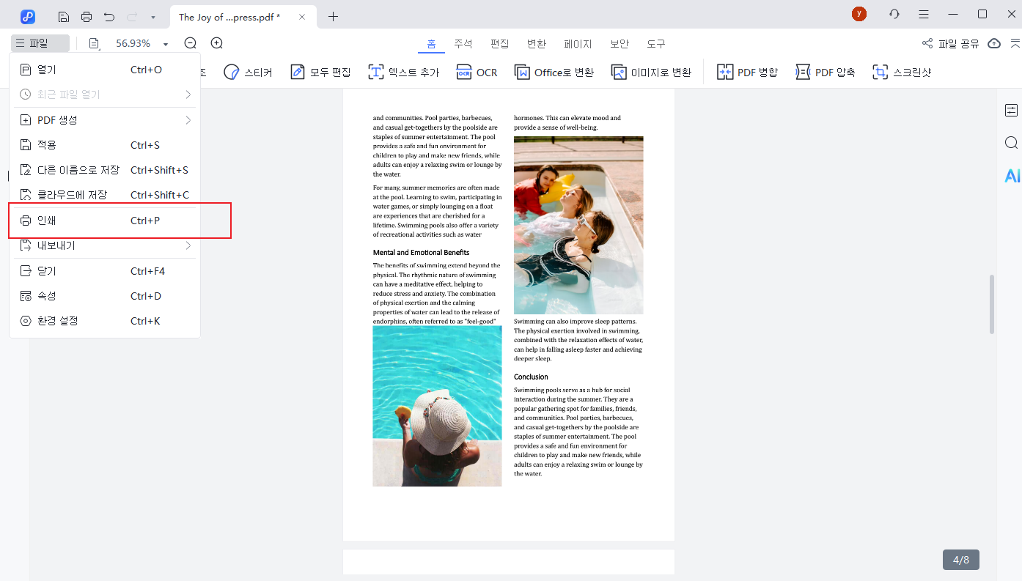Open the properties panel icon in right sidebar
1022x581 pixels.
[1012, 111]
